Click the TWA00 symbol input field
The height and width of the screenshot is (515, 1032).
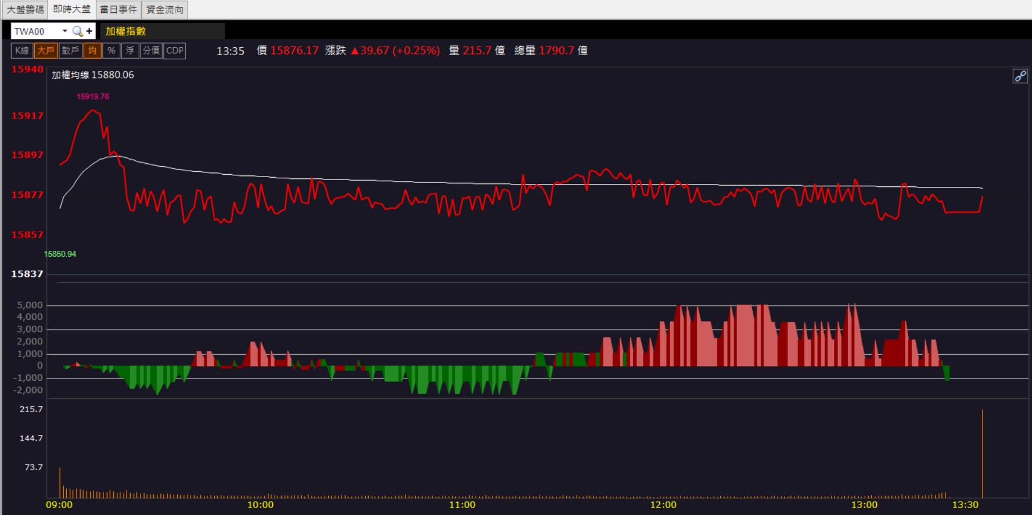coord(36,31)
